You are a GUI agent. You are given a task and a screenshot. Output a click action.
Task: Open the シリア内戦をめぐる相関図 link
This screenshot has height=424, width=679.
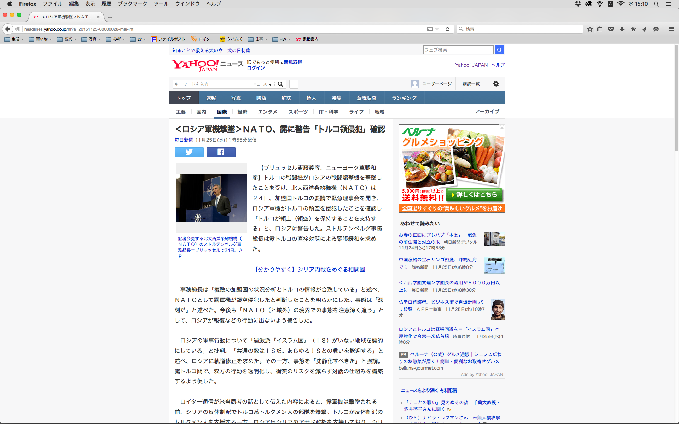[x=309, y=269]
